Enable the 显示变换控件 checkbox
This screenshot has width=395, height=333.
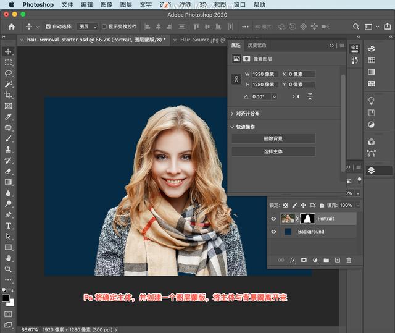pyautogui.click(x=104, y=27)
